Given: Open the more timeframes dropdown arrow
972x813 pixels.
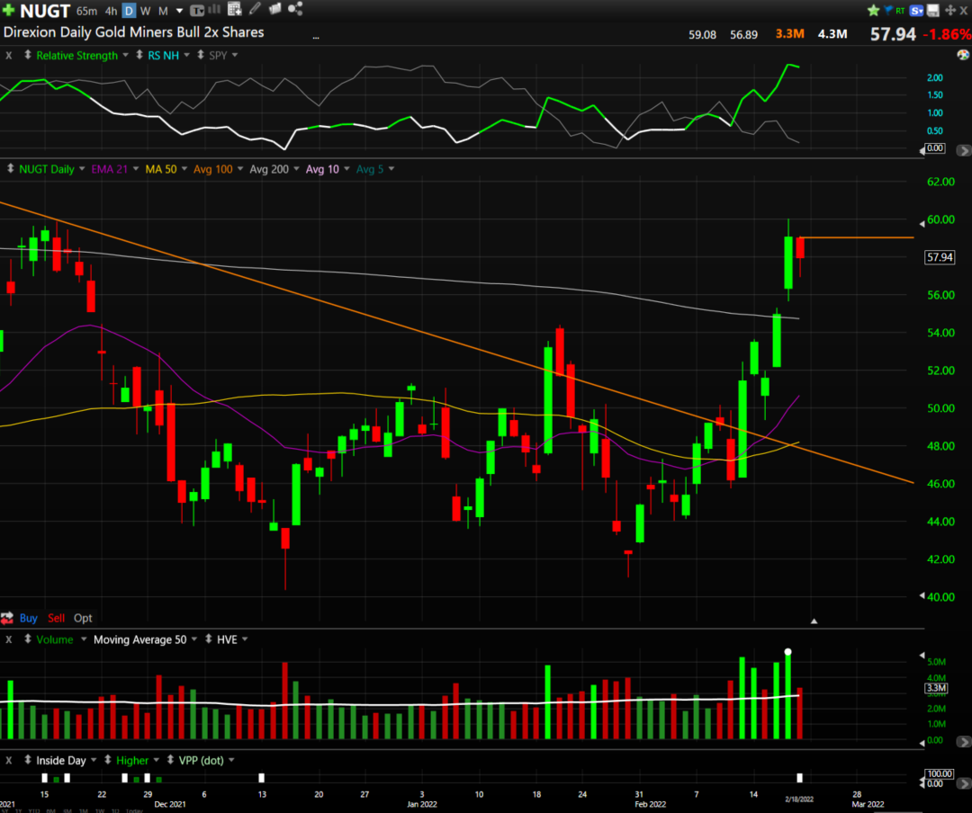Looking at the screenshot, I should [180, 11].
